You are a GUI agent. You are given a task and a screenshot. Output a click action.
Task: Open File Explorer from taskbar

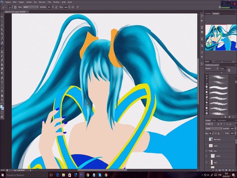pyautogui.click(x=63, y=175)
